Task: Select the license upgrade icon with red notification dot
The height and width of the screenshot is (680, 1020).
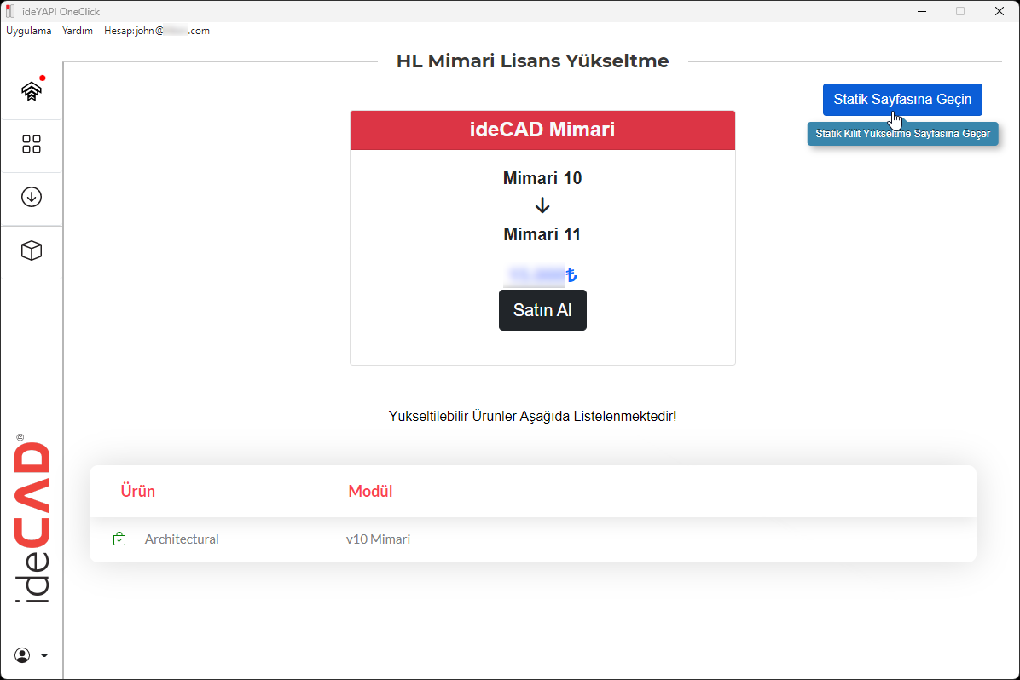Action: (x=32, y=90)
